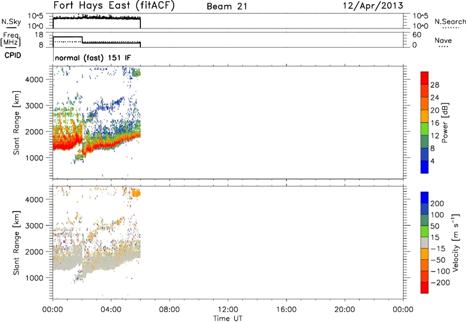Click the "04:00" time axis label

[111, 310]
